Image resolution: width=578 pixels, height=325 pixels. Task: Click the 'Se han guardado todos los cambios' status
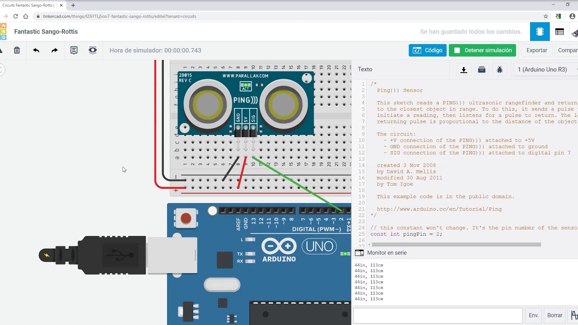tap(471, 32)
